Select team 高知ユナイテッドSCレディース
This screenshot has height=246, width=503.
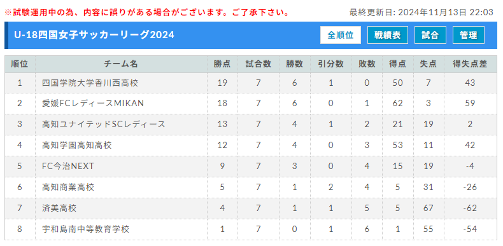[104, 124]
